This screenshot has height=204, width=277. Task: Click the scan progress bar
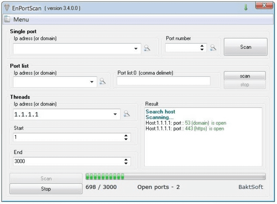point(175,176)
